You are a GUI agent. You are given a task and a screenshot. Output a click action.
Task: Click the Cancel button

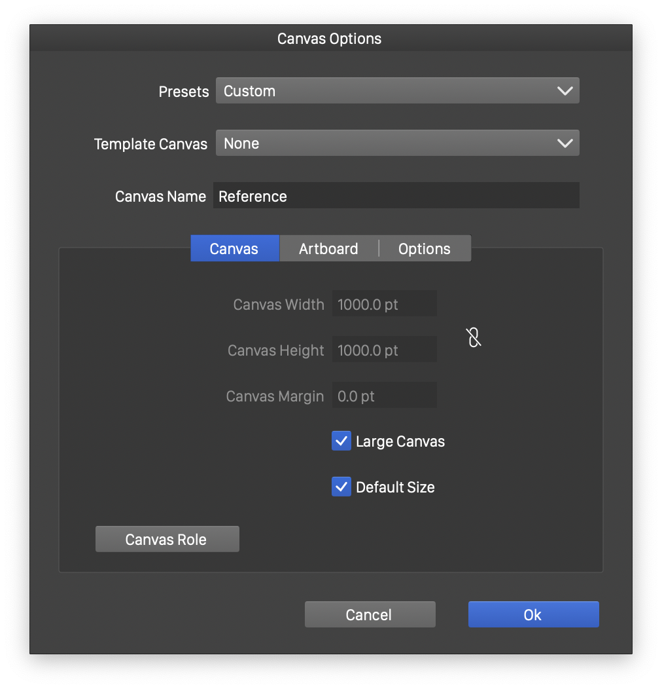[x=370, y=615]
